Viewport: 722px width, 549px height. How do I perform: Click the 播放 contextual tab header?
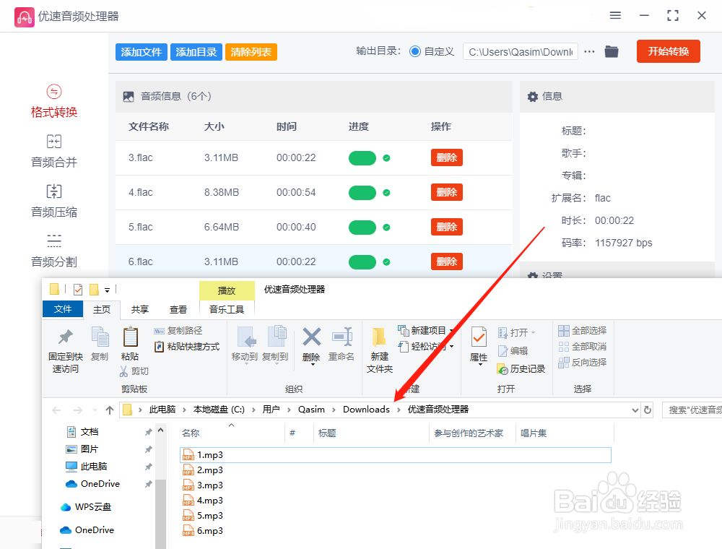coord(227,290)
